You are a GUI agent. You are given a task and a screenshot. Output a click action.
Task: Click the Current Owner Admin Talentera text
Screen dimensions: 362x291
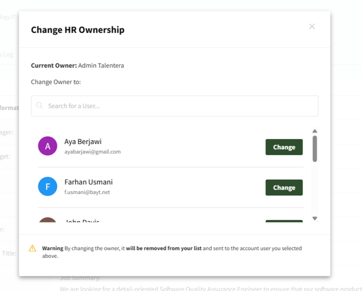pyautogui.click(x=77, y=66)
